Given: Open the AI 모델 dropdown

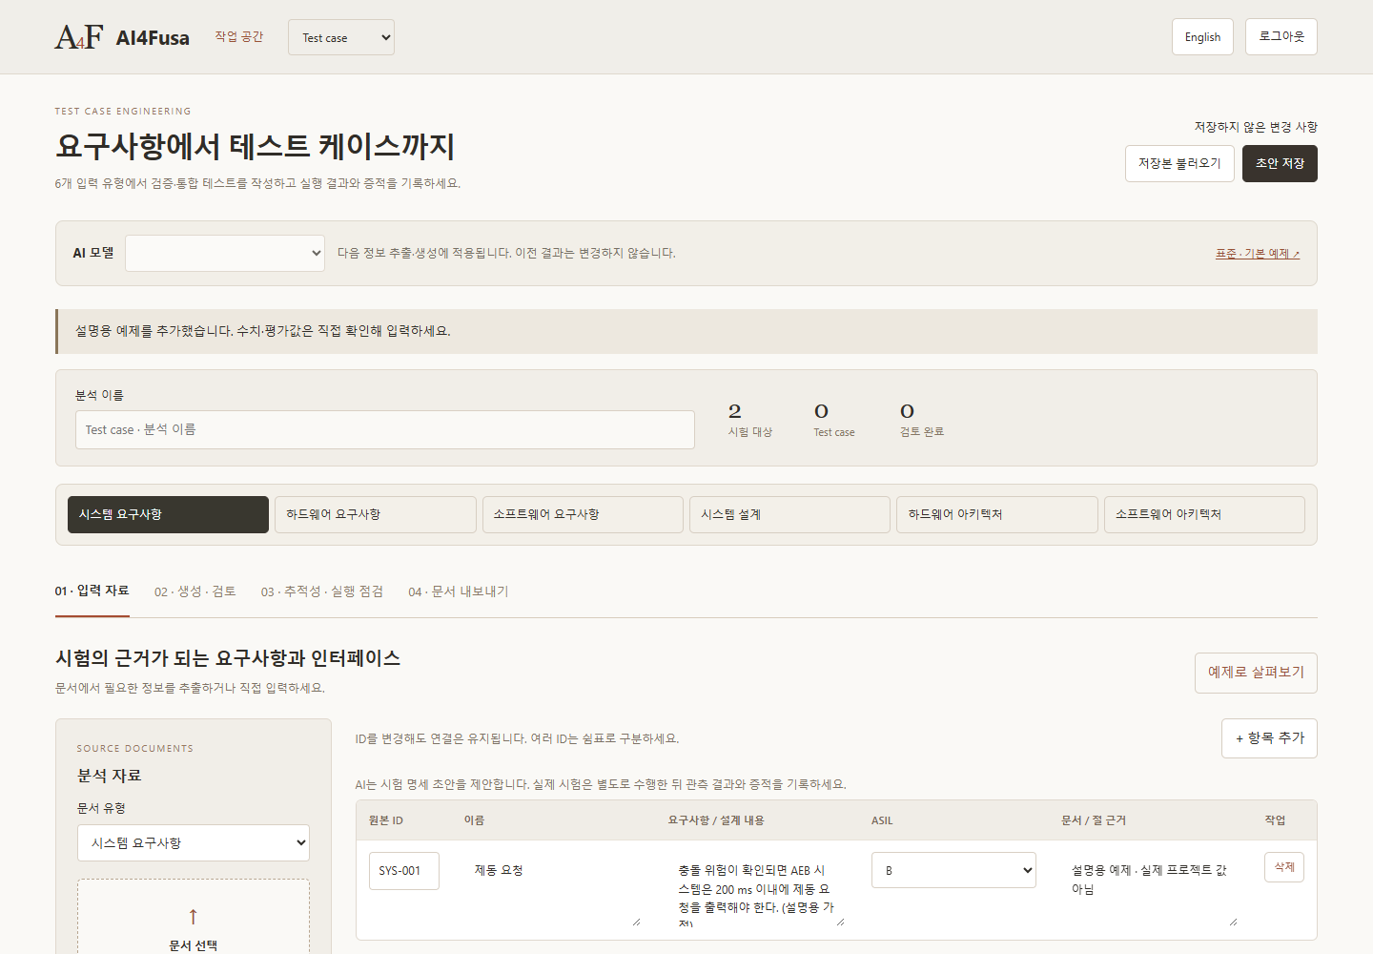Looking at the screenshot, I should click(x=225, y=253).
